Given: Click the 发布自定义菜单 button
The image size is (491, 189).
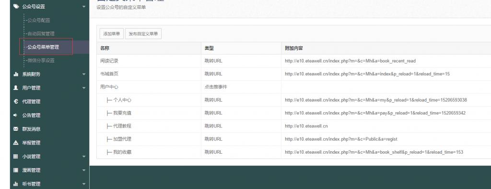Looking at the screenshot, I should click(143, 34).
